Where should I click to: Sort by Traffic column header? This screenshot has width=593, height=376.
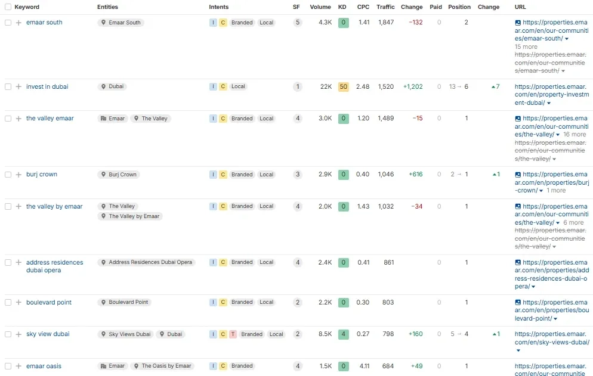pyautogui.click(x=385, y=7)
